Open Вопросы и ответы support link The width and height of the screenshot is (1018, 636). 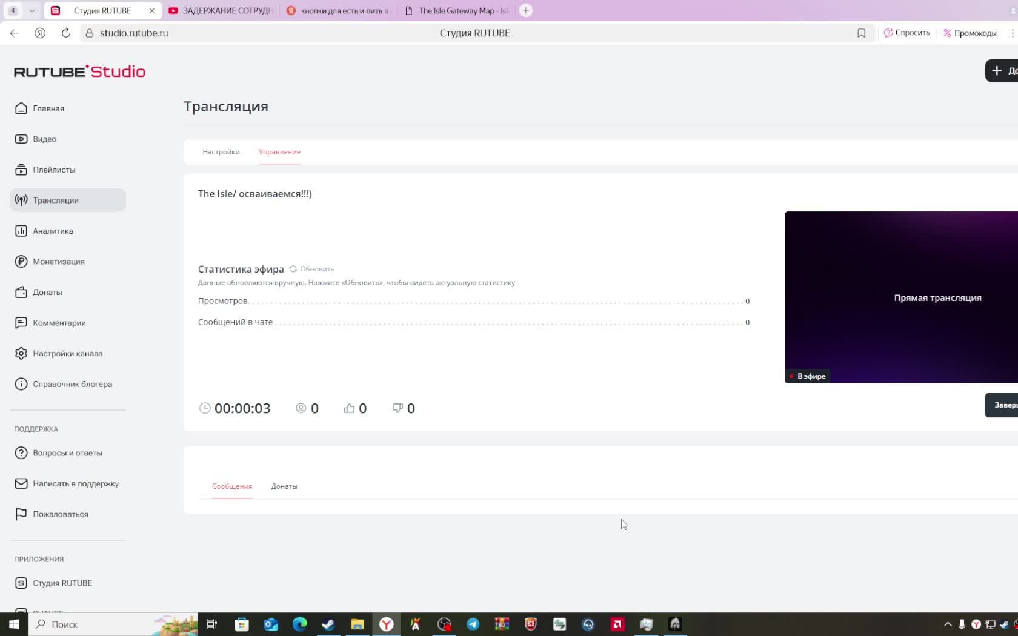pos(59,453)
